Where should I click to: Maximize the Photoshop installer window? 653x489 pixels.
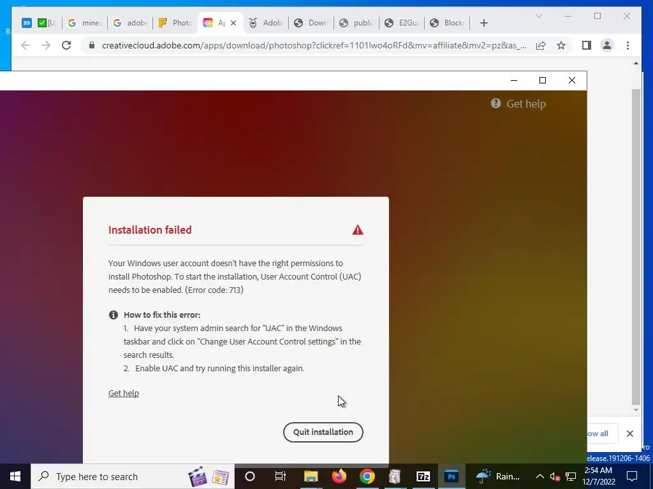(x=542, y=80)
